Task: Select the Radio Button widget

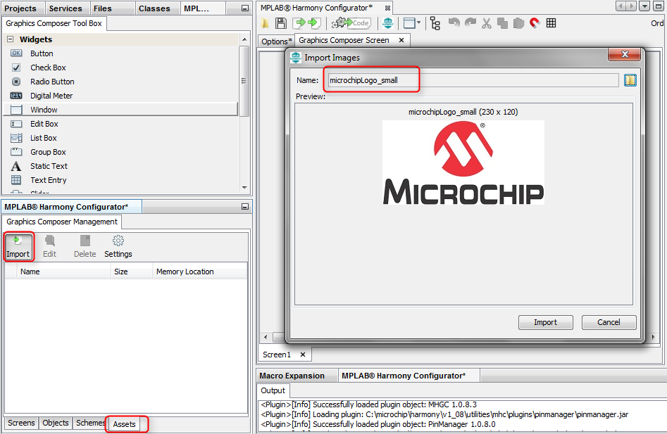Action: click(x=52, y=82)
